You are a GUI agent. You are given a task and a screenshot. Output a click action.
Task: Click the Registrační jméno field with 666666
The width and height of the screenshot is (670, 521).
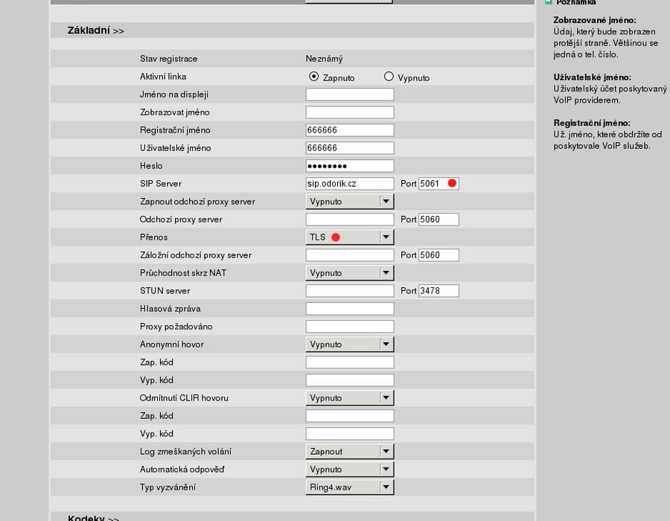pyautogui.click(x=350, y=130)
